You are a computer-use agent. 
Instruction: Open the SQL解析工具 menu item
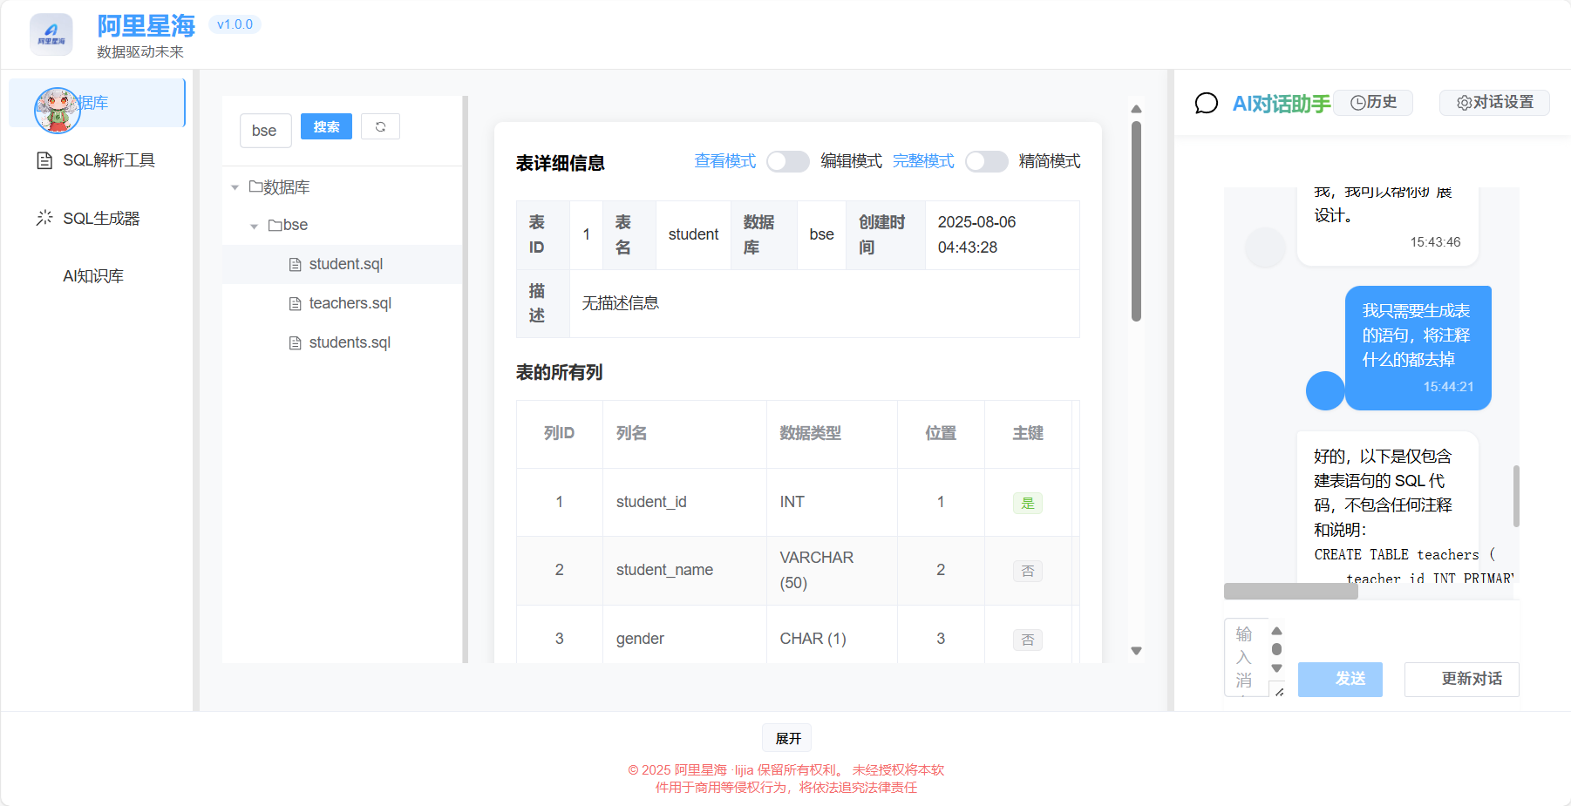[x=97, y=160]
